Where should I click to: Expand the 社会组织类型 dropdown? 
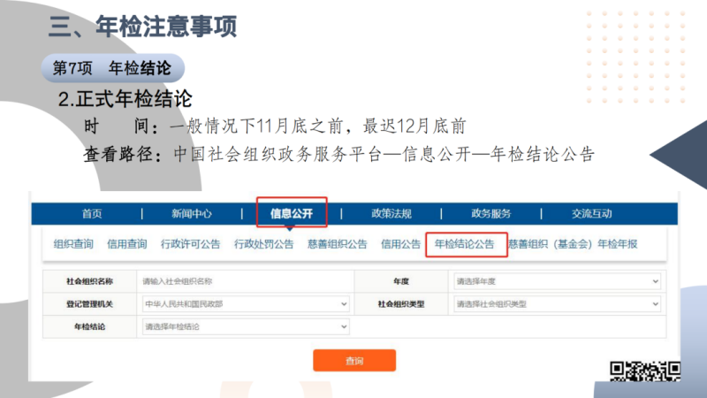coord(557,304)
